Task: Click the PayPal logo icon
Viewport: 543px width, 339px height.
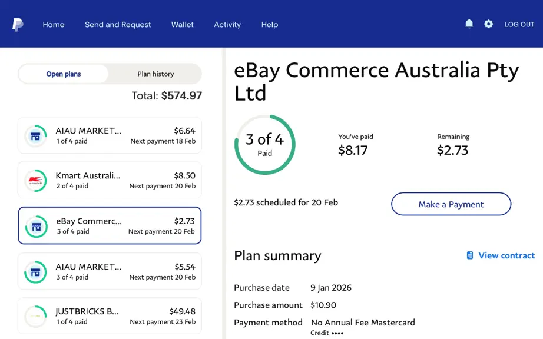Action: tap(18, 25)
